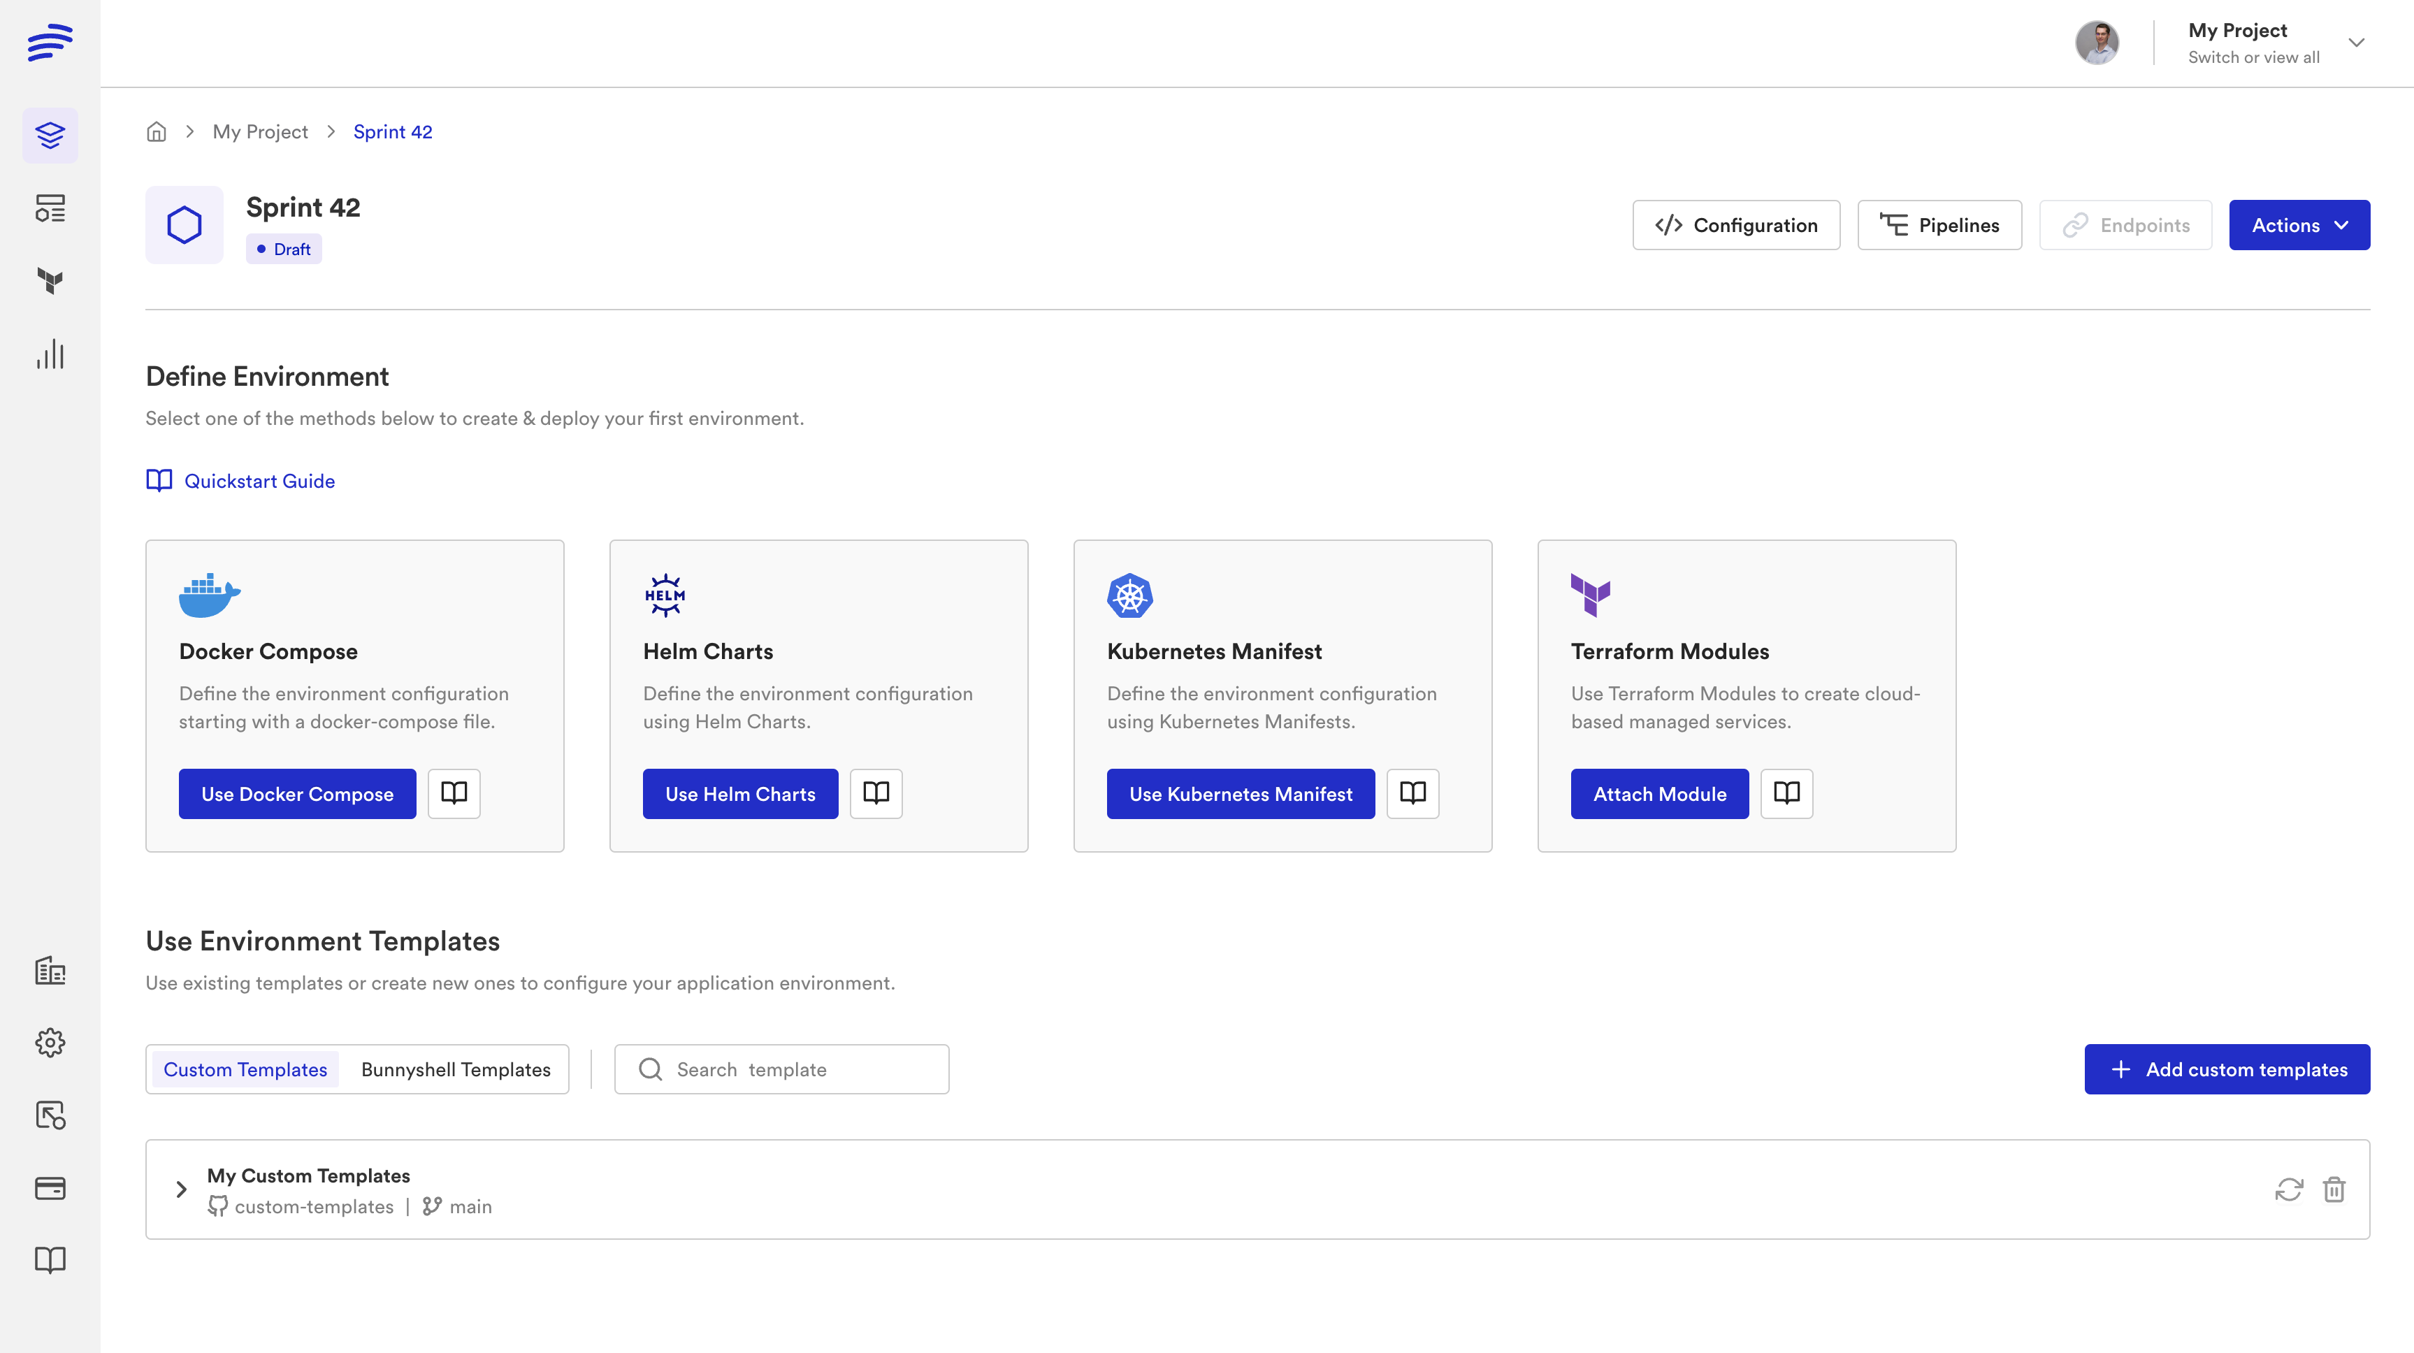Open the Actions dropdown menu
Viewport: 2414px width, 1353px height.
(x=2299, y=225)
